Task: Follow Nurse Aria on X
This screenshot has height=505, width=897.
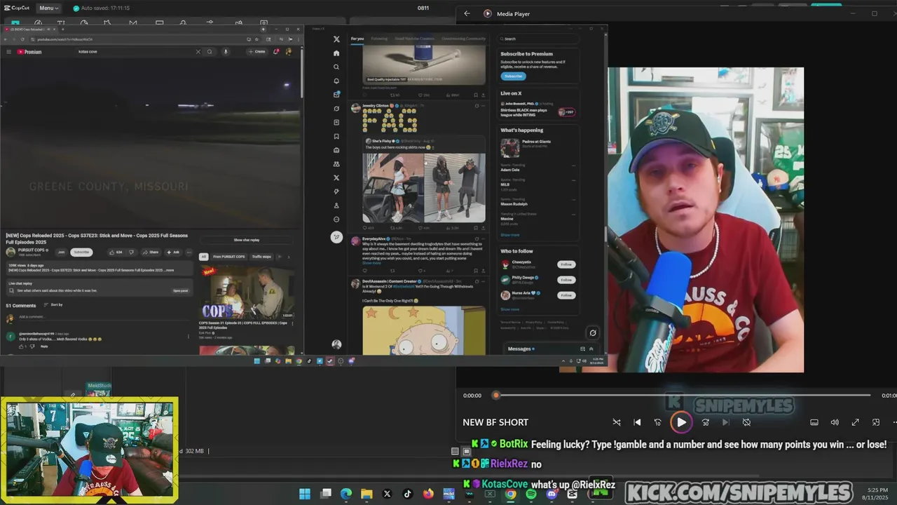Action: click(566, 295)
